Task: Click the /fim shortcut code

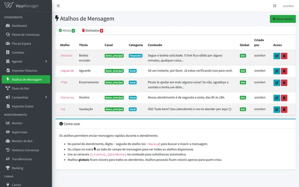Action: [x=64, y=82]
